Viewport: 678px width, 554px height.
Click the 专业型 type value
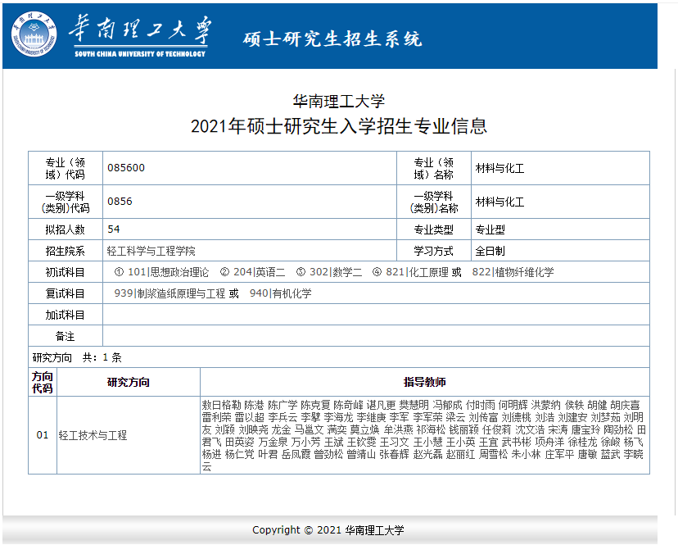pos(490,229)
